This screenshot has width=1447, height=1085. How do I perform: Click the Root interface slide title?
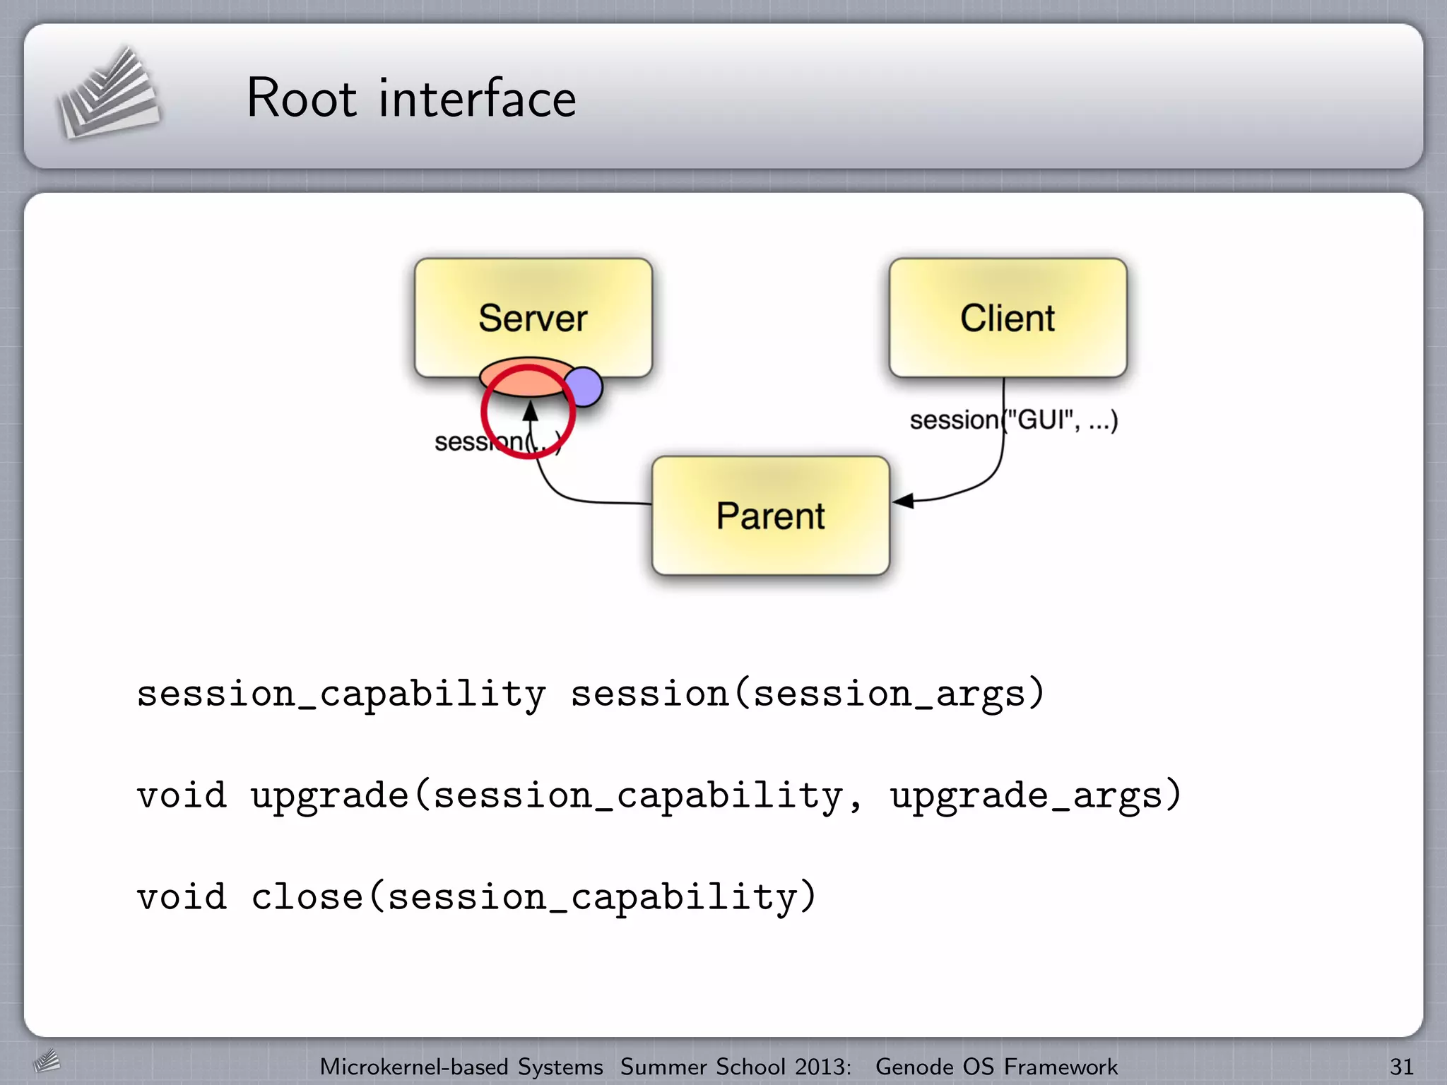tap(411, 97)
